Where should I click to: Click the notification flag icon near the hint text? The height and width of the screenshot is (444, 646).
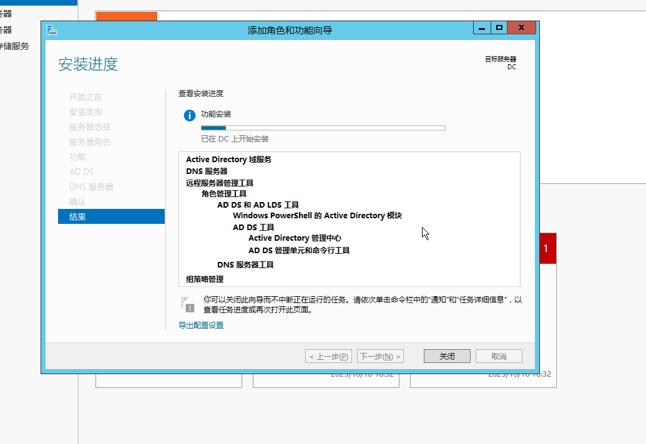click(x=187, y=304)
